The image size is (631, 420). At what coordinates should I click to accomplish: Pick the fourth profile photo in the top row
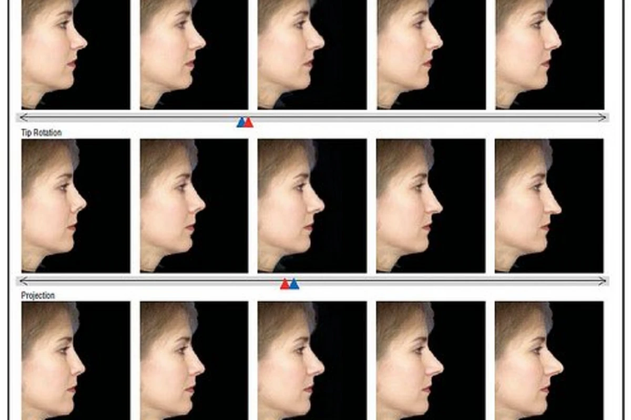click(x=431, y=55)
